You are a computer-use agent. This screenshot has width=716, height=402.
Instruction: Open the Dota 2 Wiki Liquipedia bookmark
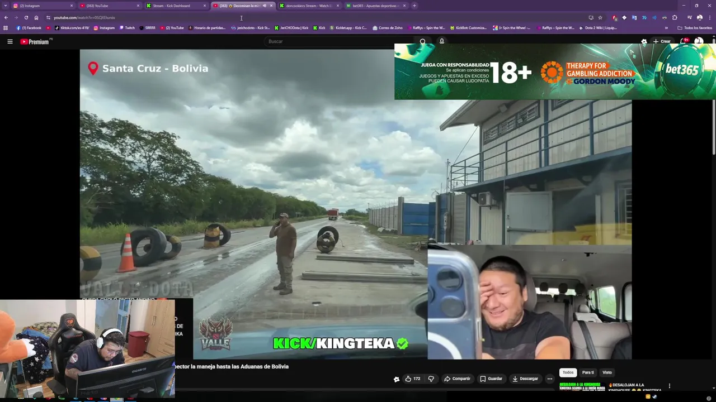point(597,27)
